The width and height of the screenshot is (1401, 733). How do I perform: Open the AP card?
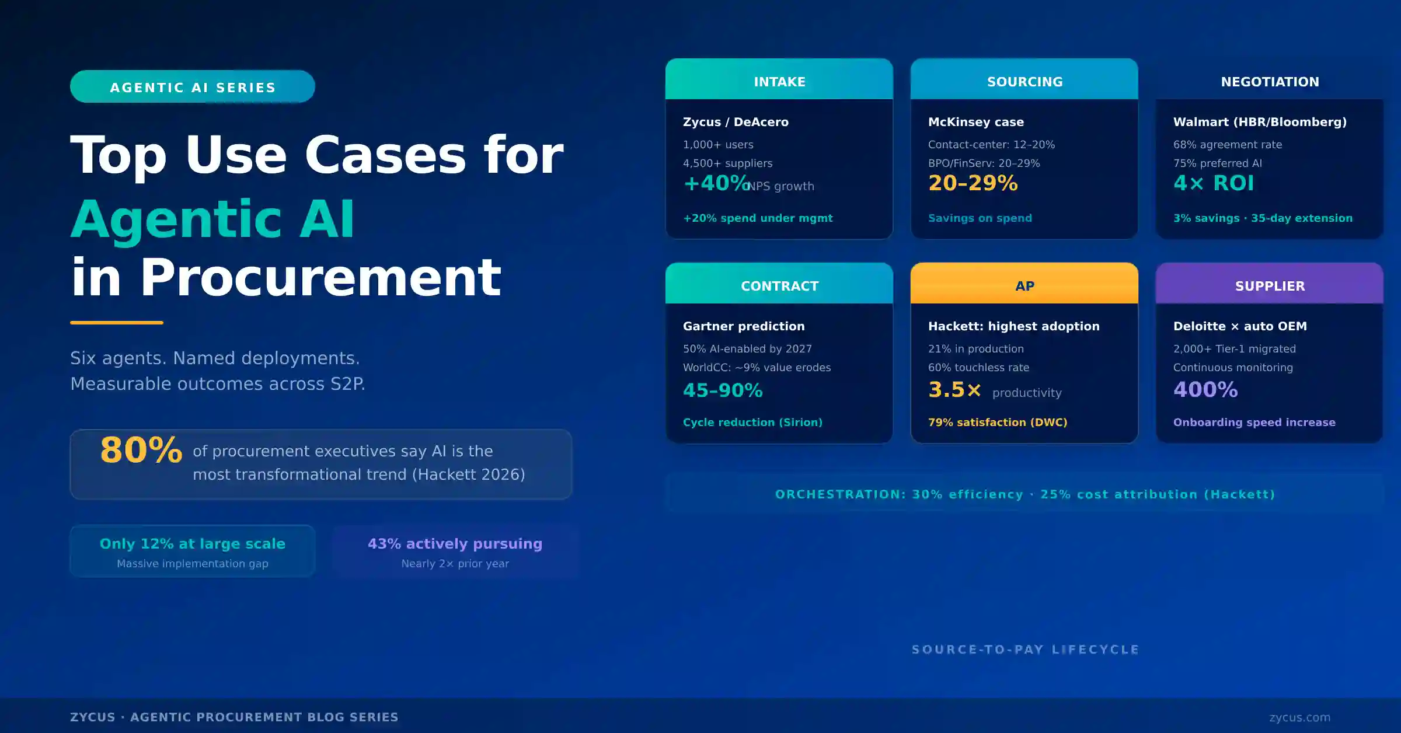(x=1024, y=285)
